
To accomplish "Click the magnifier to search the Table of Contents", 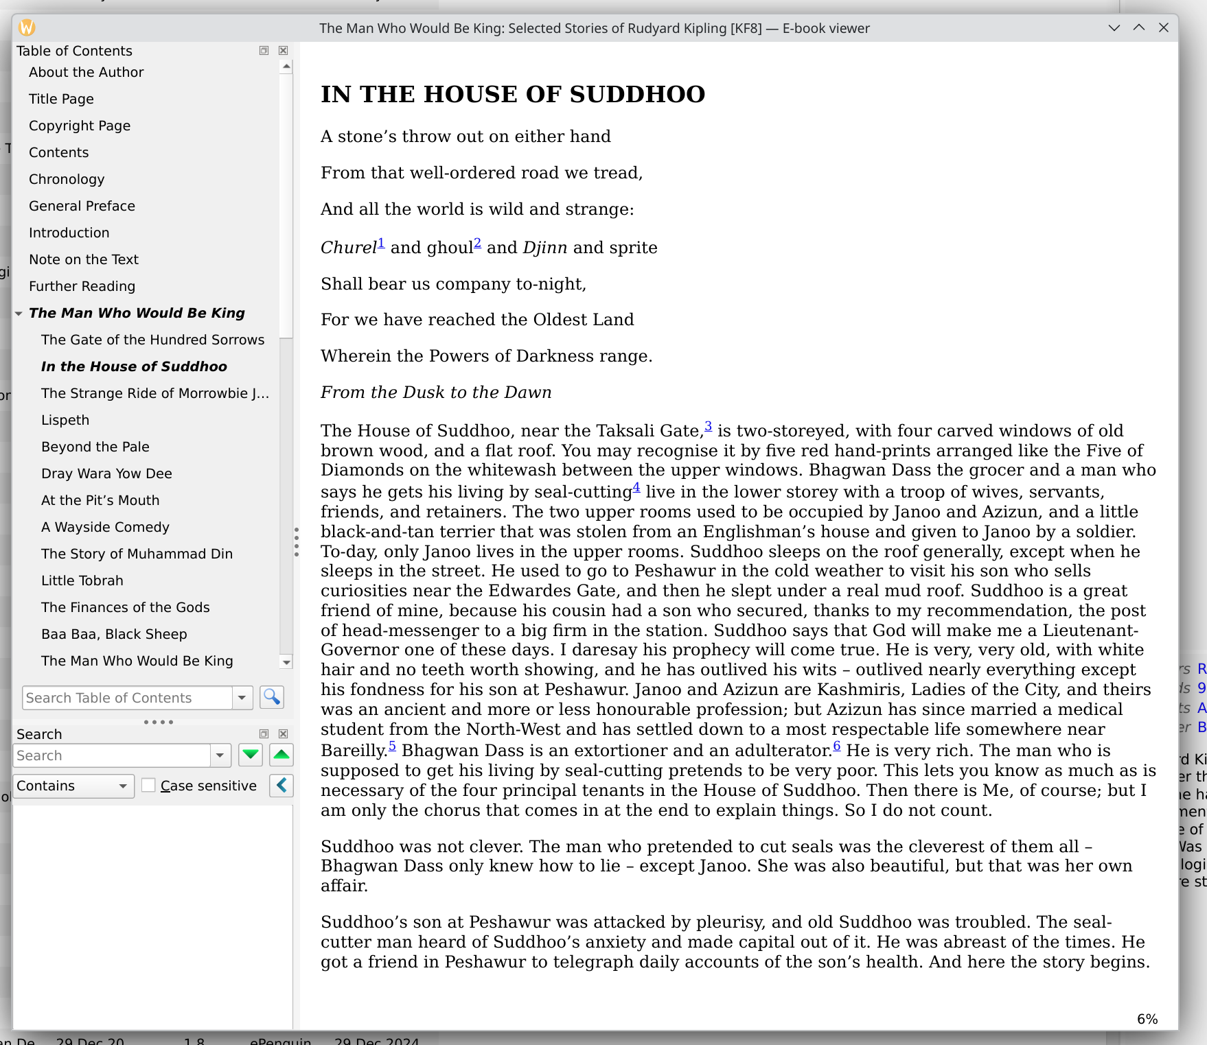I will pyautogui.click(x=272, y=697).
